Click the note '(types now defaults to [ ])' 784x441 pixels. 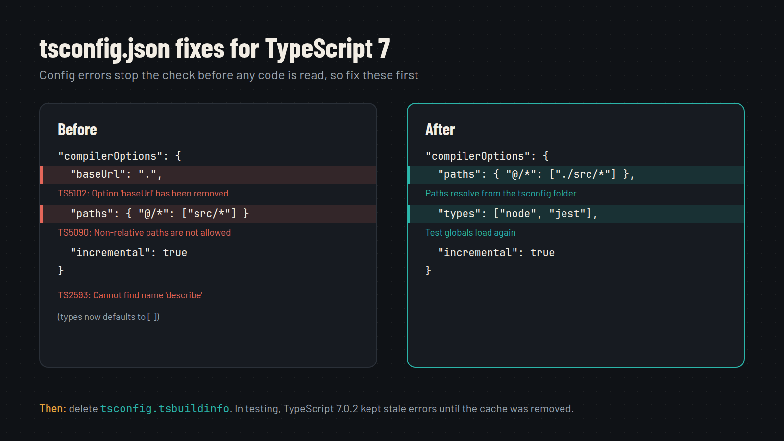(108, 317)
